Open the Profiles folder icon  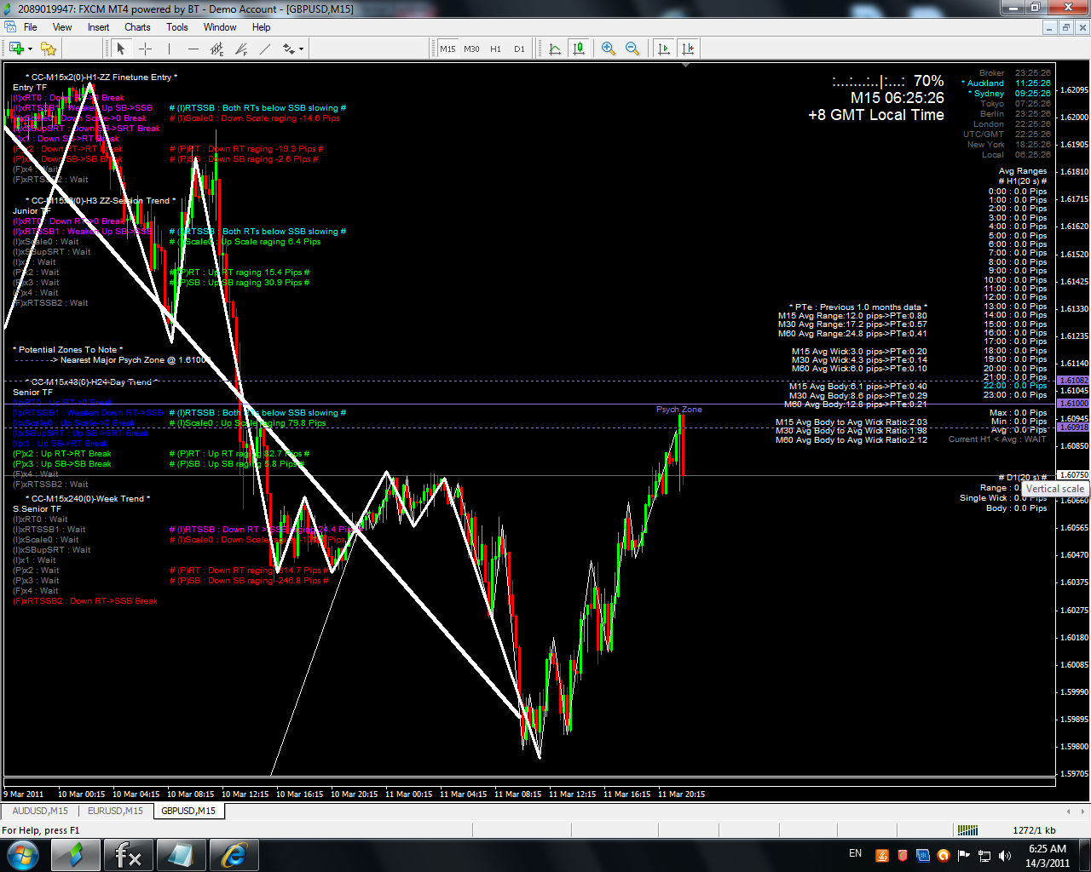50,49
